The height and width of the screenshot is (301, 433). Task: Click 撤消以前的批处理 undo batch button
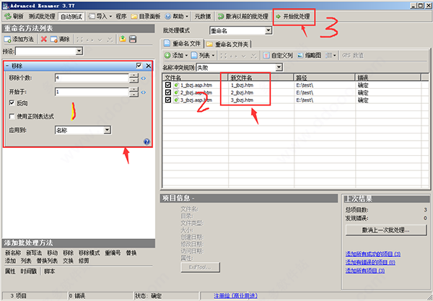(x=242, y=17)
